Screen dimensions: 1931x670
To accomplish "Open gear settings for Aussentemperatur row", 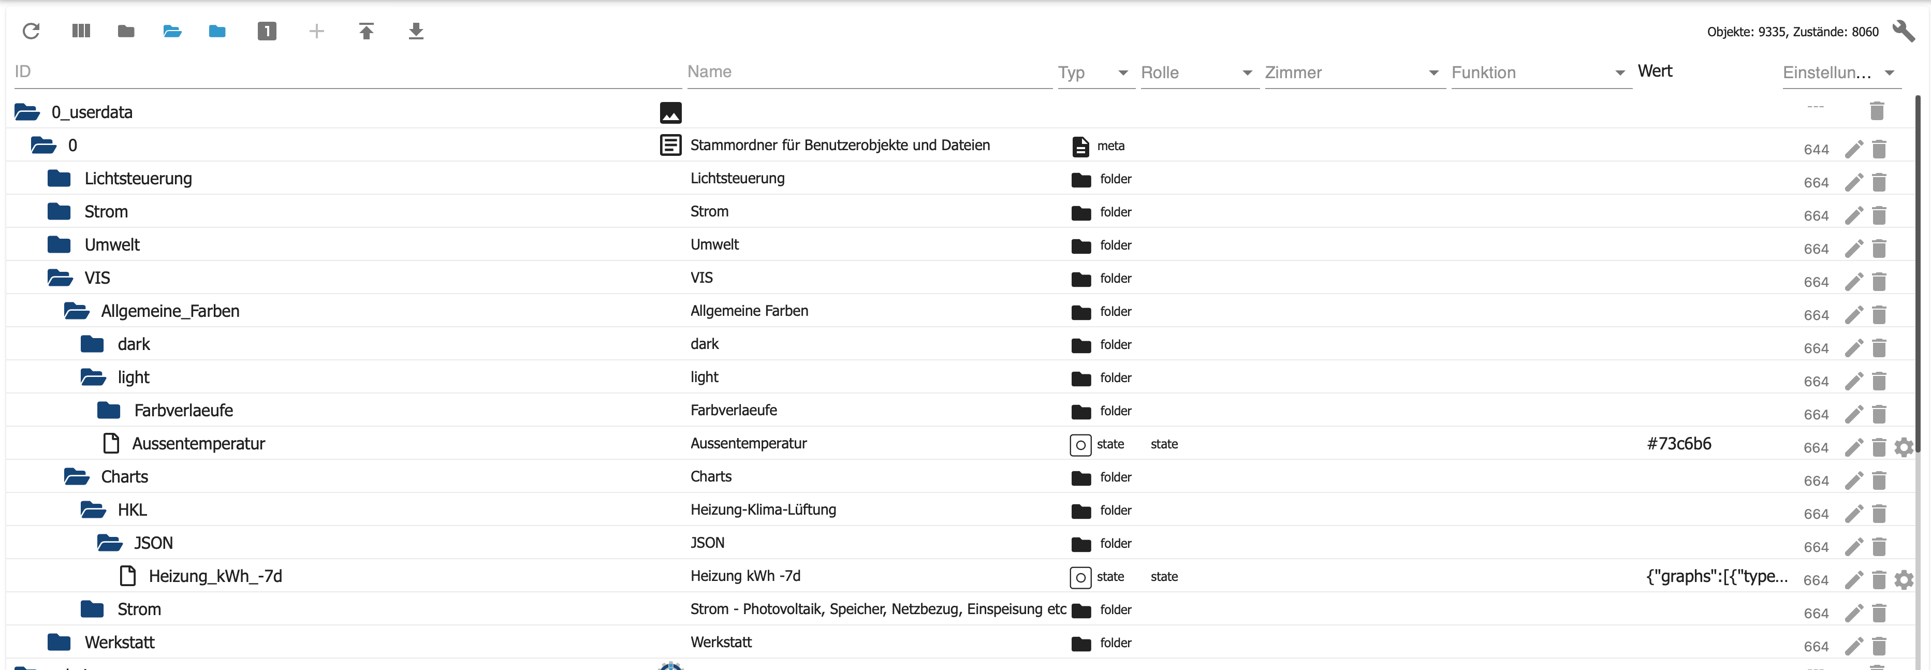I will point(1903,447).
